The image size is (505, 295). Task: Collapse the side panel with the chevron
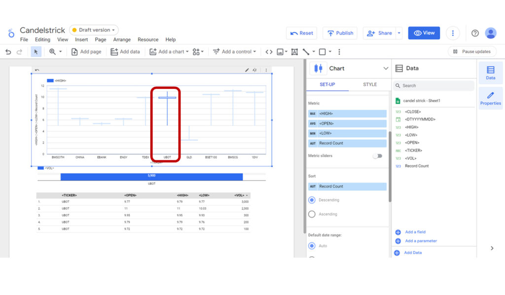tap(492, 248)
